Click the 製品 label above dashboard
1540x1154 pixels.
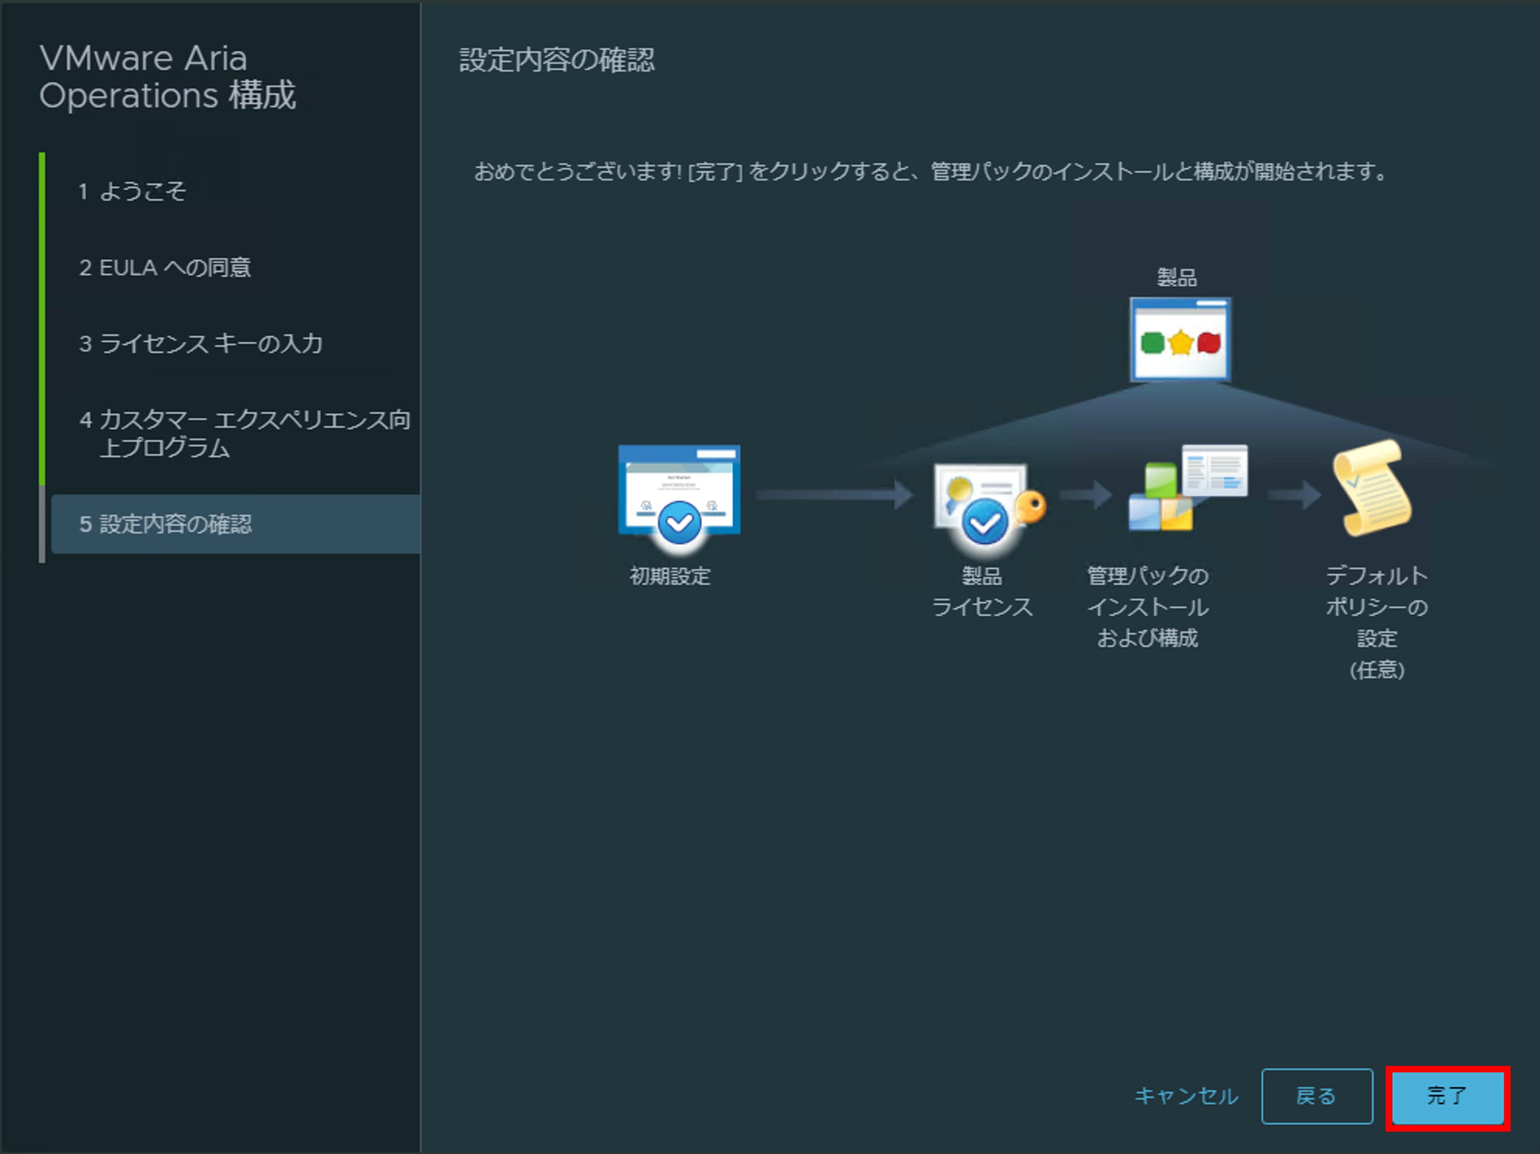tap(1177, 278)
